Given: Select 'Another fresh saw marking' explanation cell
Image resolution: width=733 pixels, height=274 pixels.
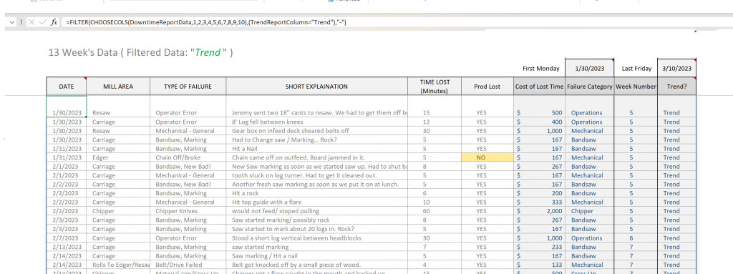Looking at the screenshot, I should tap(316, 185).
